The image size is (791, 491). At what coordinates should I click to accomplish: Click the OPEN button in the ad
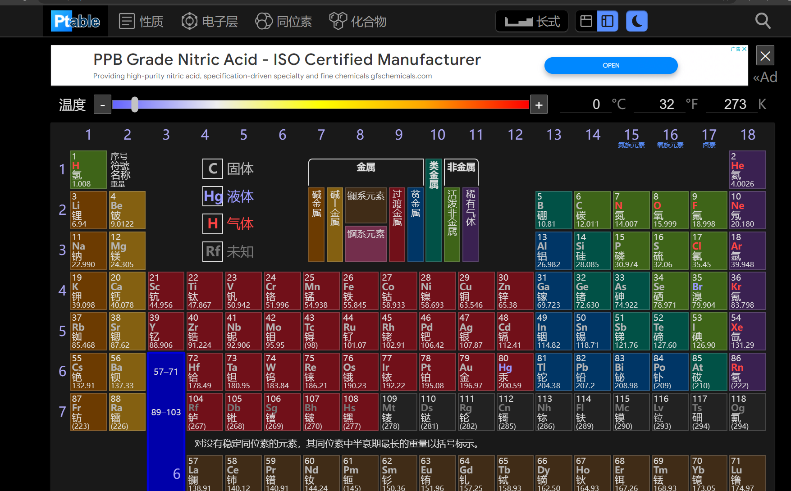pos(611,65)
